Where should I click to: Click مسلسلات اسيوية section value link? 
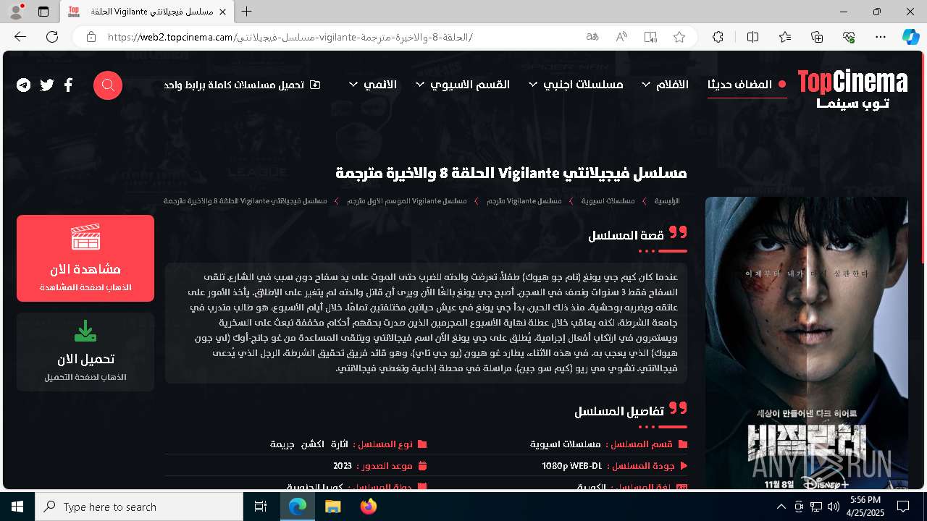(x=566, y=444)
